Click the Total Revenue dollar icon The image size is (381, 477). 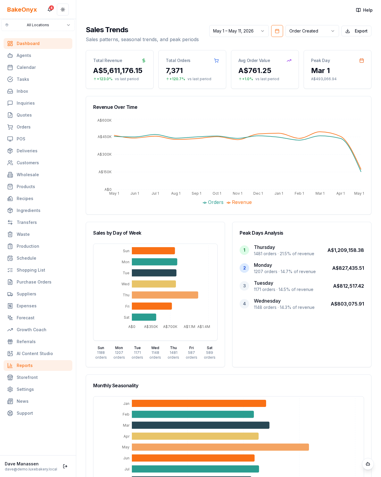[144, 61]
